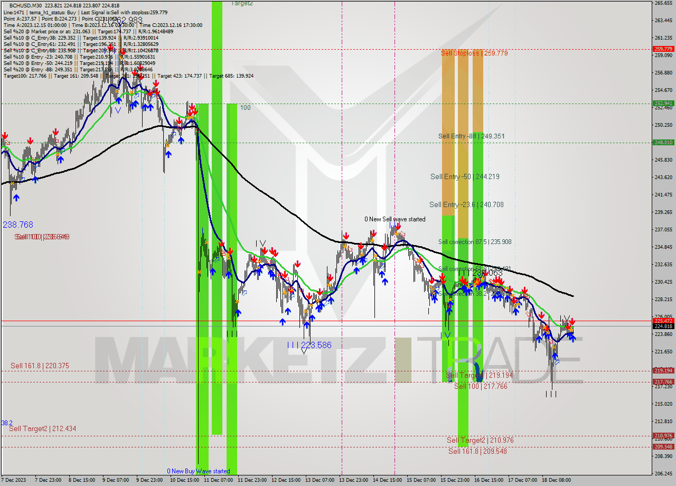Click the 256.880 price scale value
The image size is (676, 486).
663,72
